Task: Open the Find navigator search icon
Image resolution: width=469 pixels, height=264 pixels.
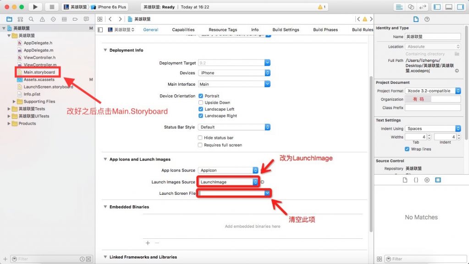Action: coord(31,19)
